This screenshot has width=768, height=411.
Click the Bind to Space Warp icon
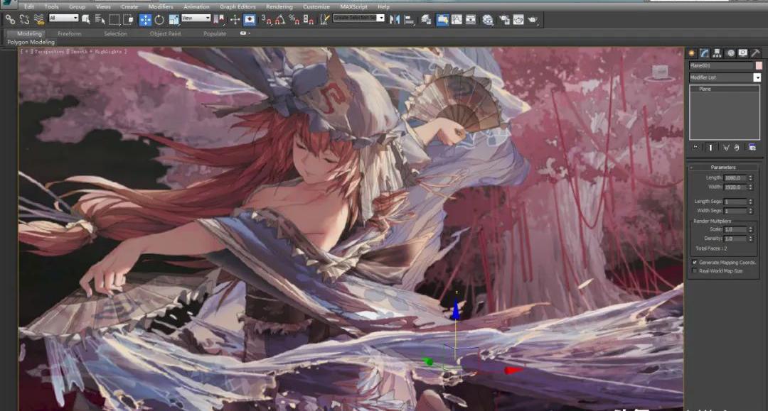[38, 20]
